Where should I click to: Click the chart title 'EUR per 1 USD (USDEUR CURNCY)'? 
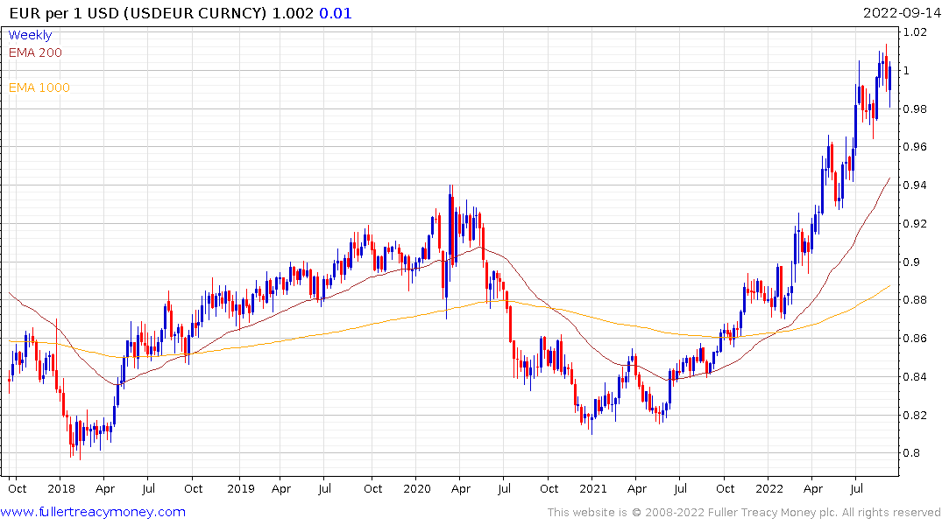tap(138, 13)
